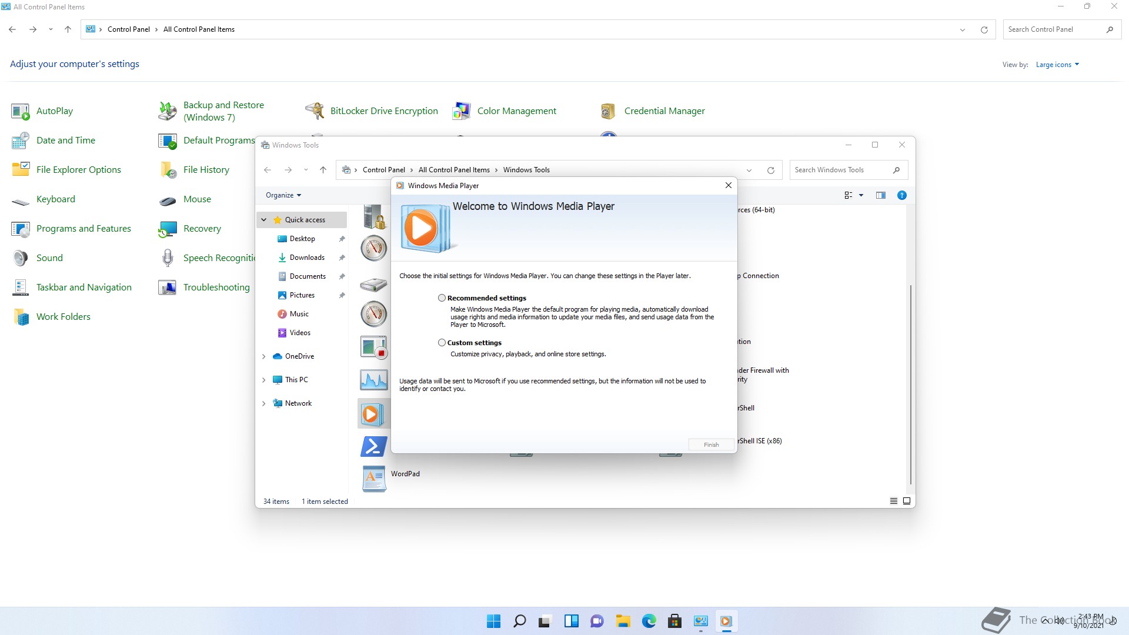This screenshot has width=1129, height=635.
Task: Click the help icon in Windows Tools
Action: (x=901, y=195)
